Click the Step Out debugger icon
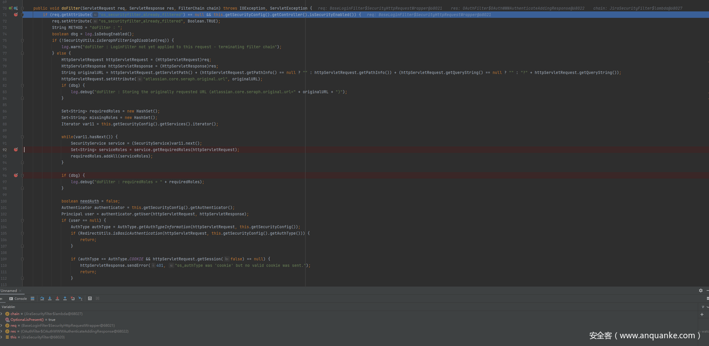 (65, 298)
